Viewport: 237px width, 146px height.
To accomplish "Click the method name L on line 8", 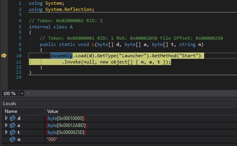I will pos(93,44).
